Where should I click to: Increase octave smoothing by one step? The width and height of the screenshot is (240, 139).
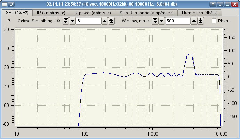(105, 21)
